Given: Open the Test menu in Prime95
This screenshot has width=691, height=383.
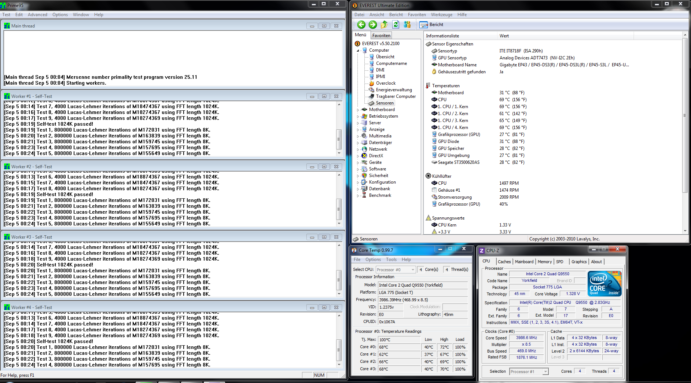Looking at the screenshot, I should point(6,15).
